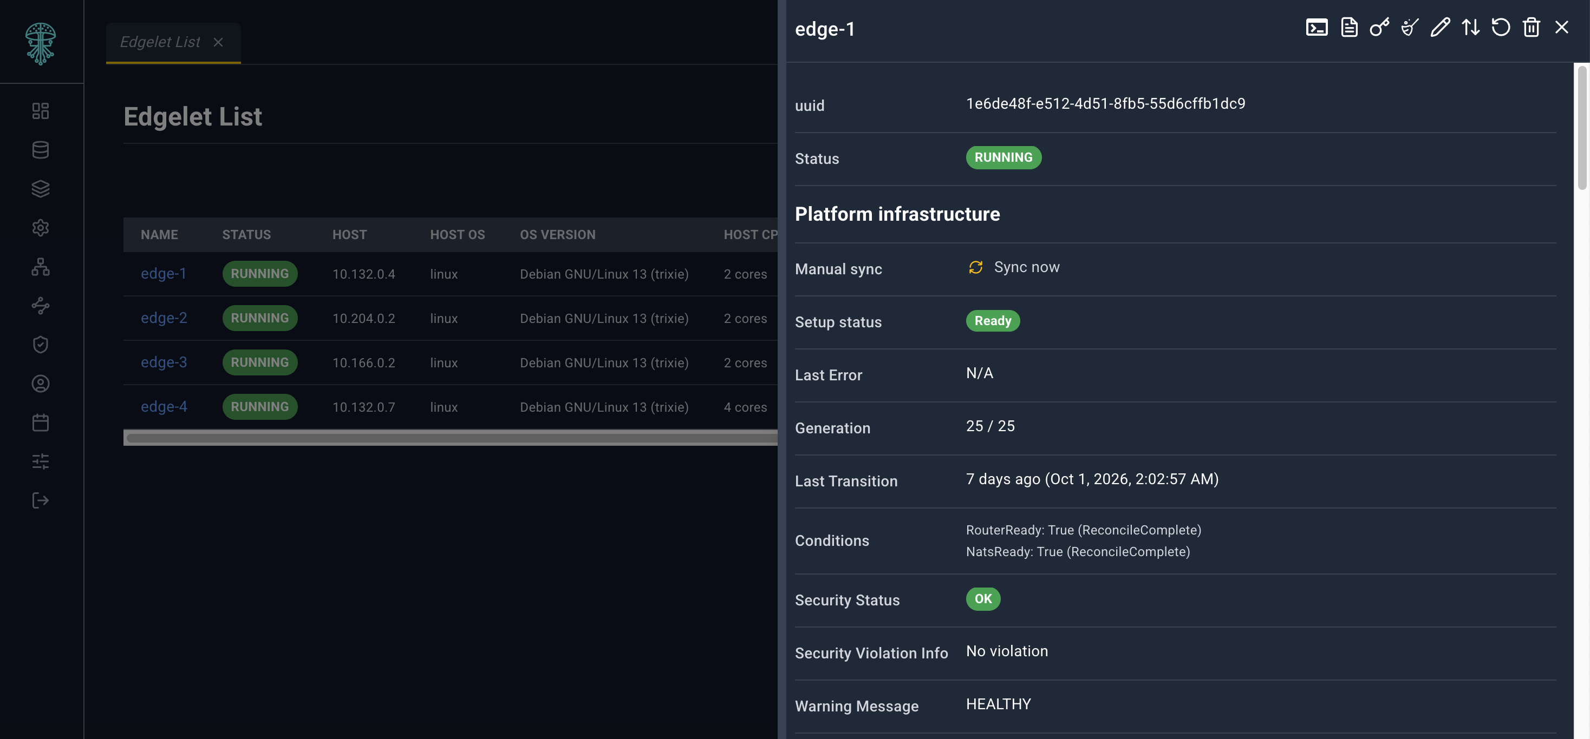Image resolution: width=1590 pixels, height=739 pixels.
Task: Open the edge-1 link in the table
Action: [164, 274]
